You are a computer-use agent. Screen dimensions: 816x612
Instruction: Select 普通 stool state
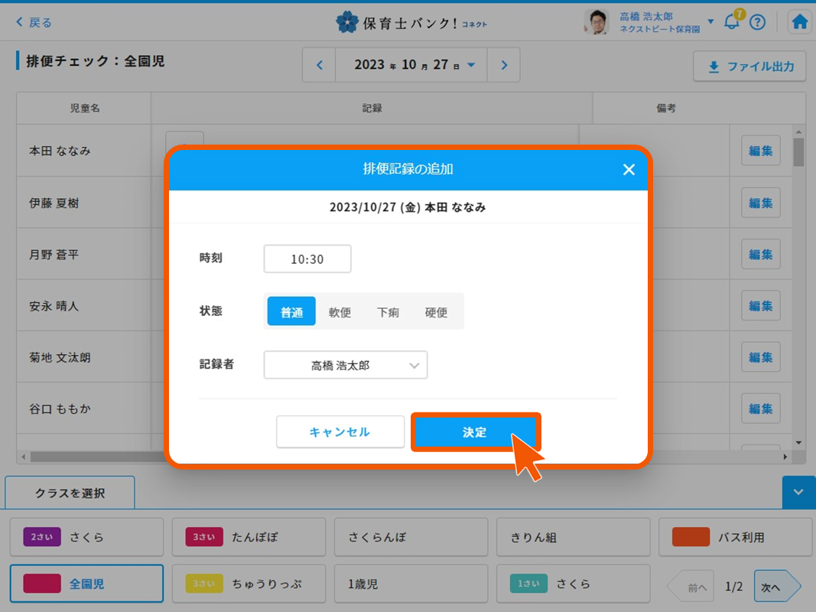(x=291, y=312)
